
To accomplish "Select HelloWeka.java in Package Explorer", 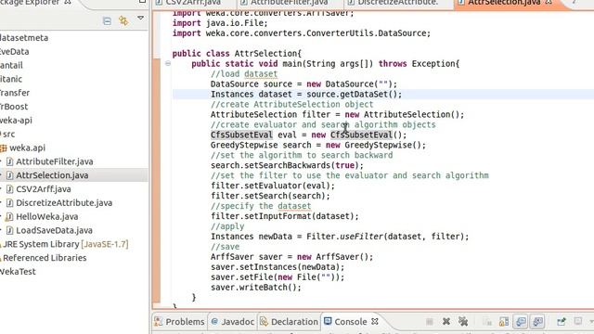I will 46,216.
